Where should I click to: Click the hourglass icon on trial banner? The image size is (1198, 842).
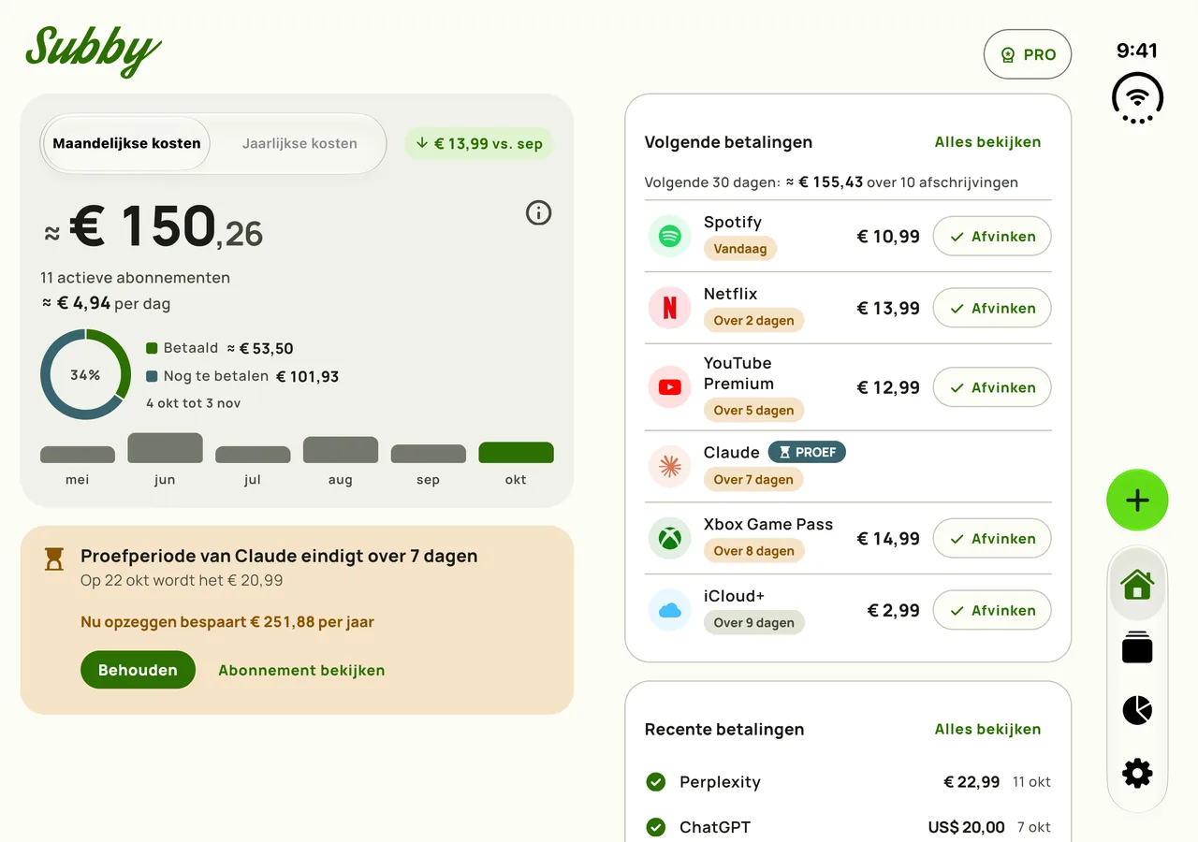coord(55,559)
